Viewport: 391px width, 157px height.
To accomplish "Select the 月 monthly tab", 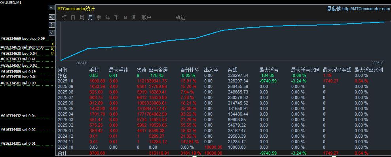I will [x=91, y=18].
